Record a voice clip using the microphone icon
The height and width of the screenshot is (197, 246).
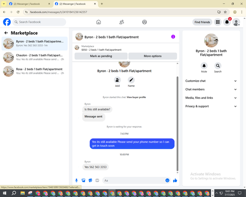(x=76, y=180)
